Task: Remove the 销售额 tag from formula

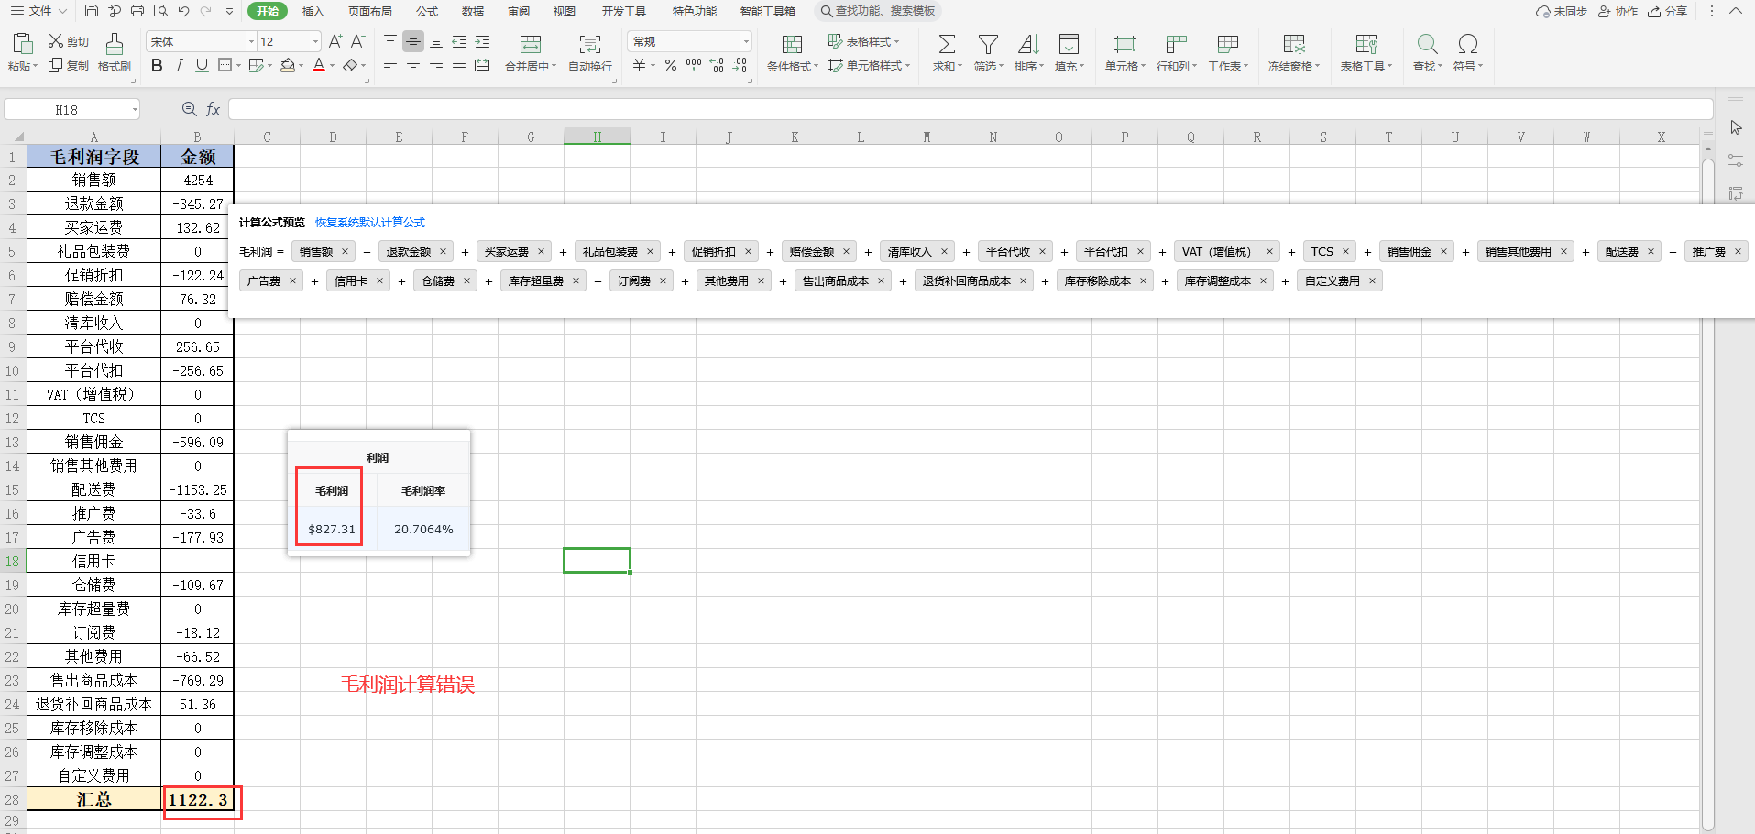Action: click(x=346, y=251)
